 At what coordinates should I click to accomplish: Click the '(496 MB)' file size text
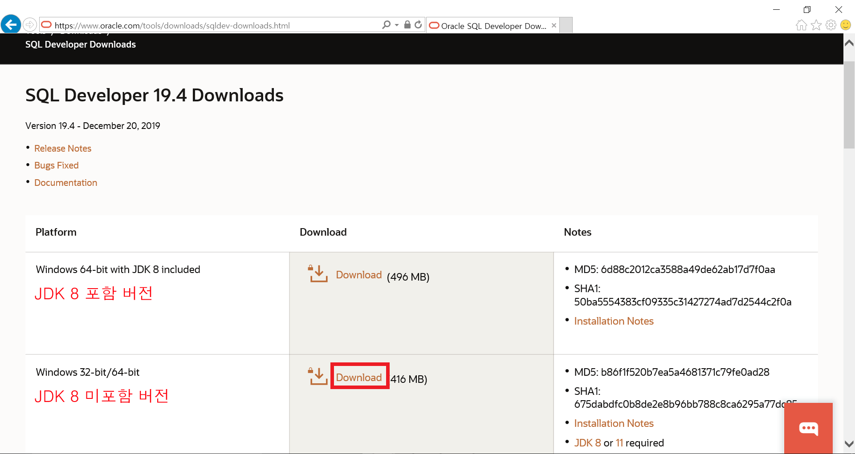(x=408, y=277)
